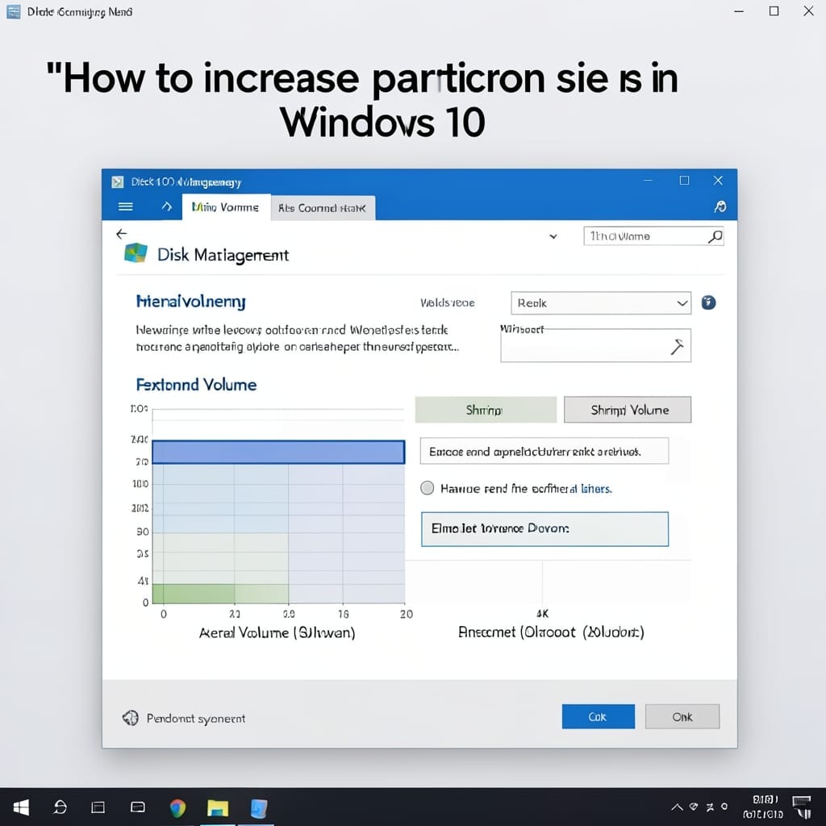Click the 'Emcoe eond' text field
Screen dimensions: 826x826
(x=544, y=451)
